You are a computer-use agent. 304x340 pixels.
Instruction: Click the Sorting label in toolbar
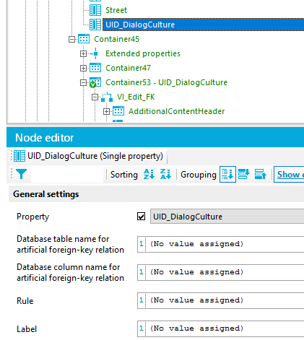(124, 175)
